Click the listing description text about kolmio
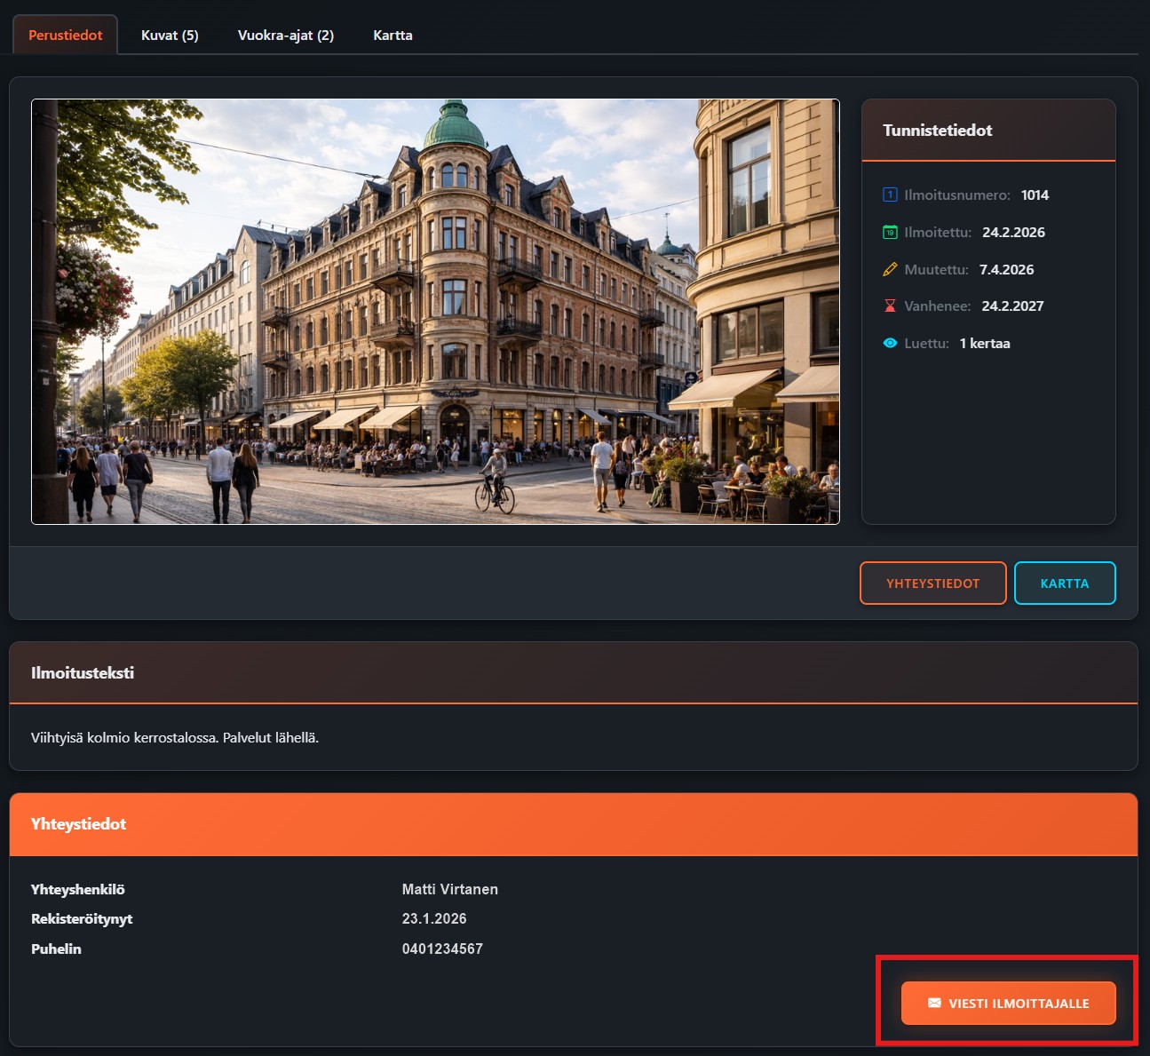 175,738
